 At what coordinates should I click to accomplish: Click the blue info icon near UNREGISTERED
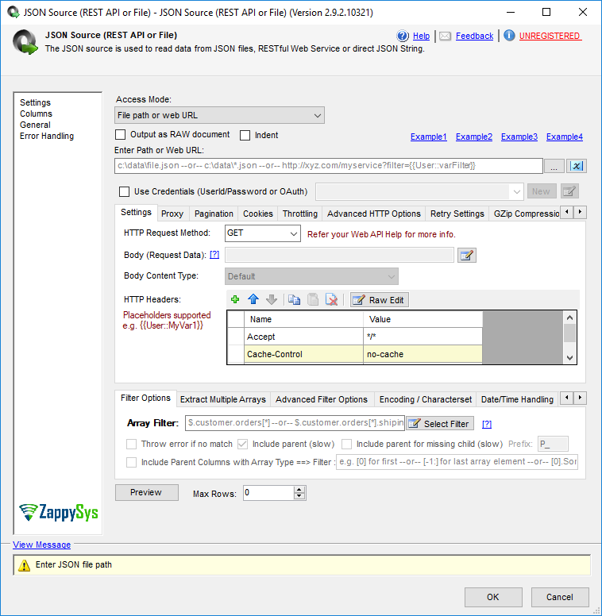pos(509,36)
